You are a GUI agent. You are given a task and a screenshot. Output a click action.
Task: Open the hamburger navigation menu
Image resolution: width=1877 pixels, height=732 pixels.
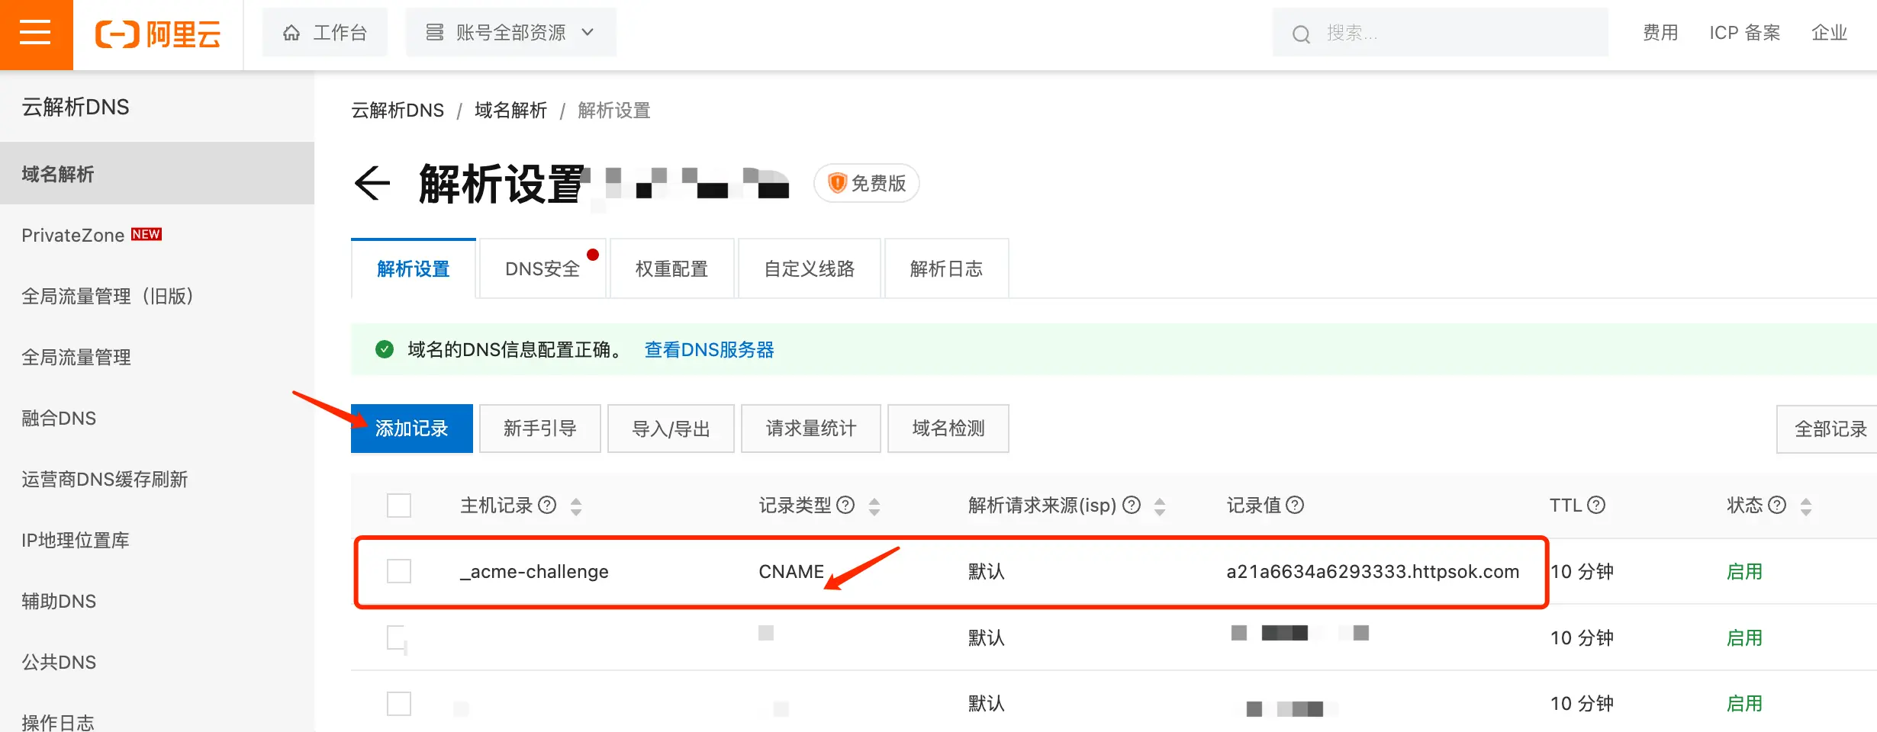(x=35, y=34)
